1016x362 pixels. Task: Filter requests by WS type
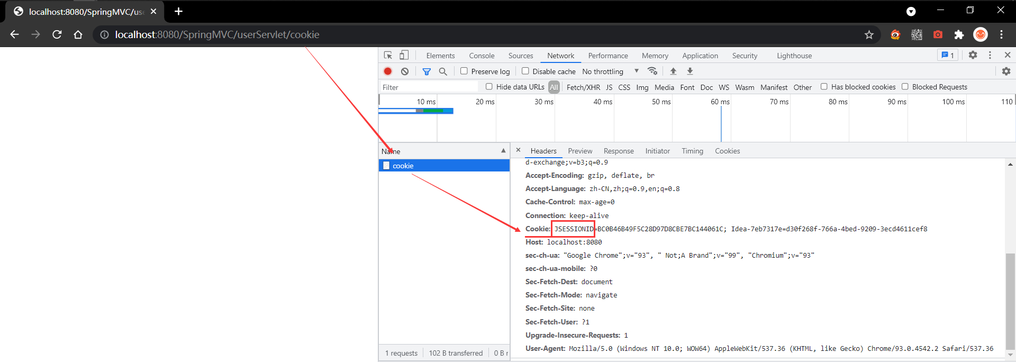click(x=724, y=87)
